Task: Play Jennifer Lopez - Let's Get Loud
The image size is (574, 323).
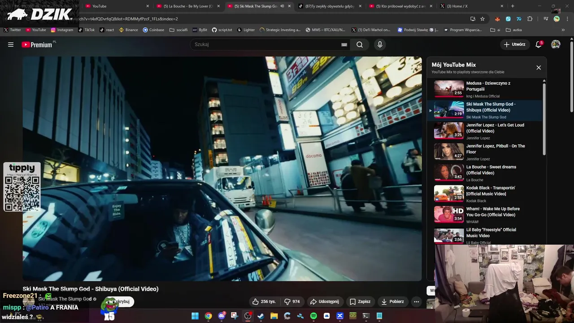Action: pyautogui.click(x=486, y=131)
